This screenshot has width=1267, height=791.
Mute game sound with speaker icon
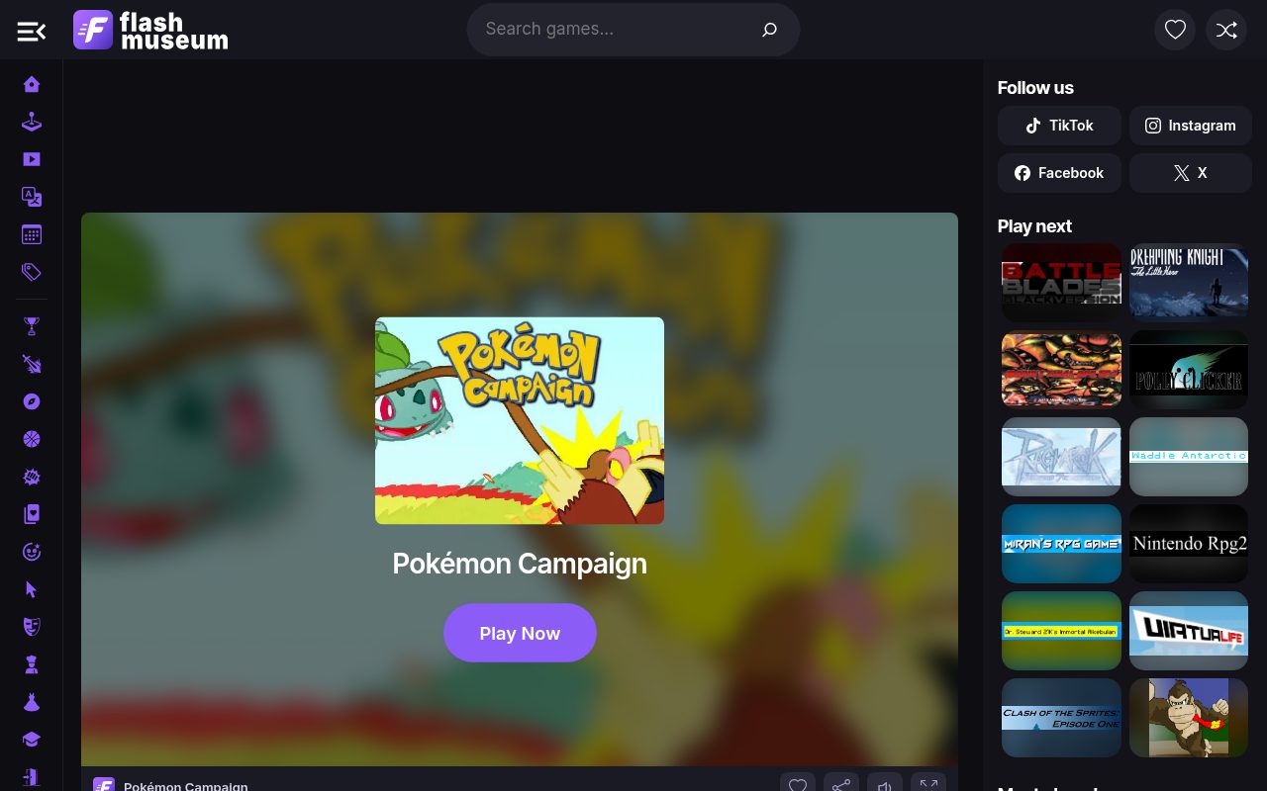point(885,785)
